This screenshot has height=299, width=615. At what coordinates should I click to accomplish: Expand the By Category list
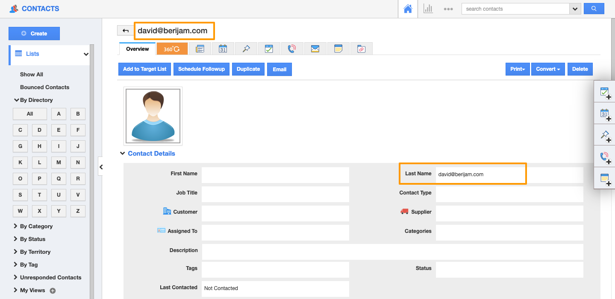(x=36, y=226)
